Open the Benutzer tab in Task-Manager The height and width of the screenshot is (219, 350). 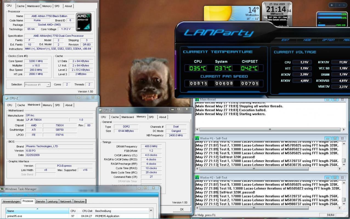pos(79,201)
